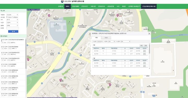Click the magnifier icon in search panel header

(1, 11)
